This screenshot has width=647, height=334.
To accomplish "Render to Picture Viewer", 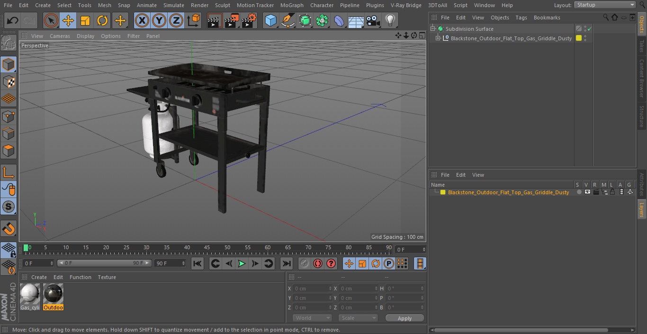I will pos(232,20).
